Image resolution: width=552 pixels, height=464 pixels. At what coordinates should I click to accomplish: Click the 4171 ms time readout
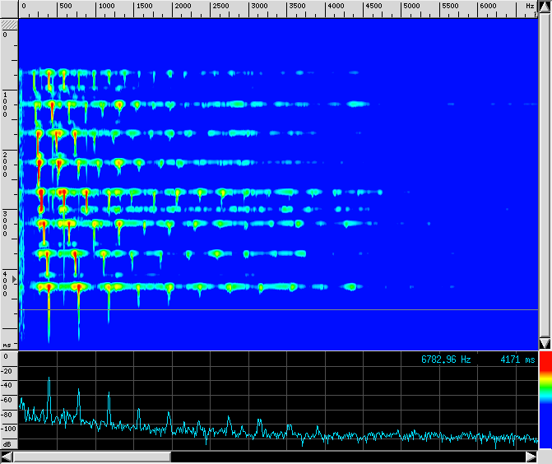(x=517, y=360)
